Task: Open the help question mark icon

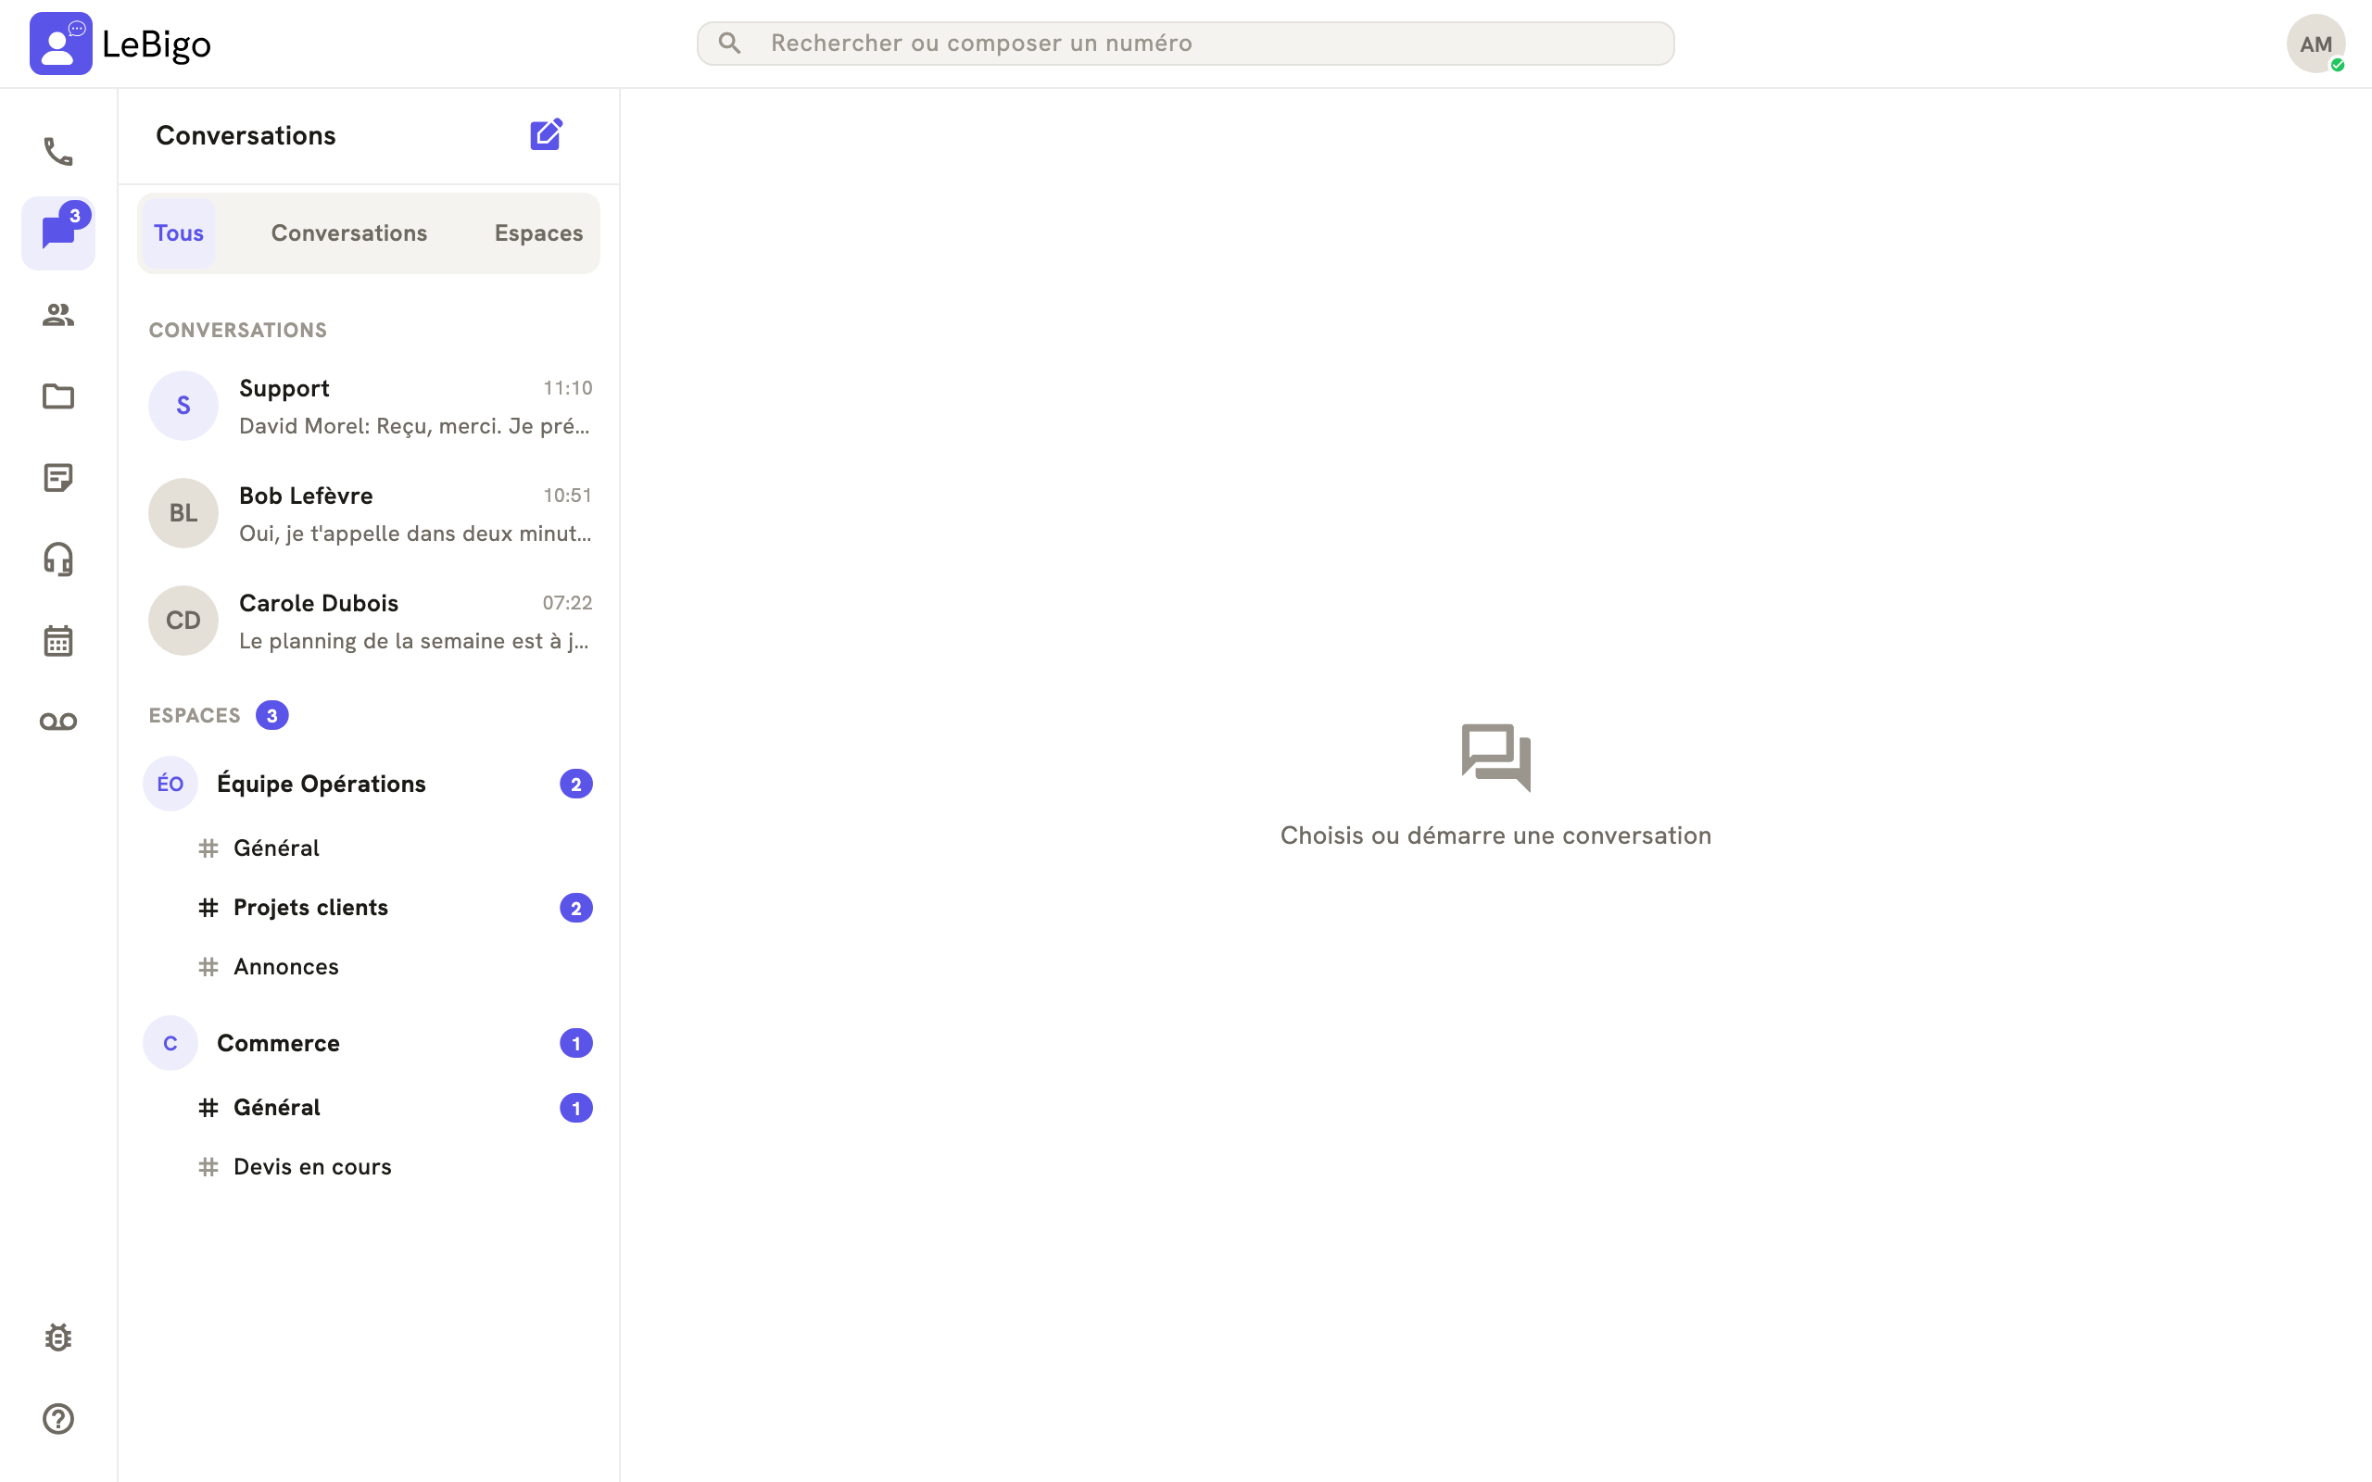Action: click(x=57, y=1419)
